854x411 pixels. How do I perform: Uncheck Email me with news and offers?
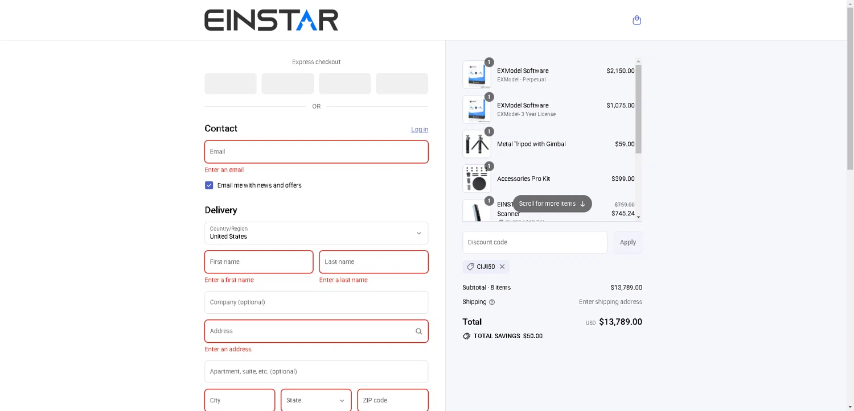pos(209,185)
